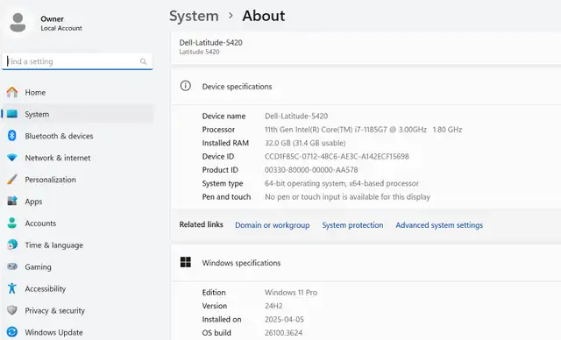Select the 64-bit system type value
This screenshot has height=340, width=561.
[342, 183]
